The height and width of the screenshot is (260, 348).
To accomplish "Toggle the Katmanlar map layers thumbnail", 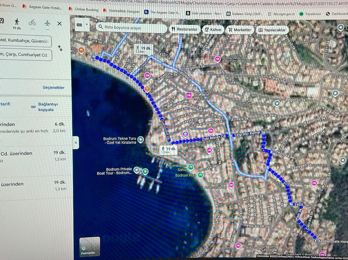I will click(x=90, y=247).
